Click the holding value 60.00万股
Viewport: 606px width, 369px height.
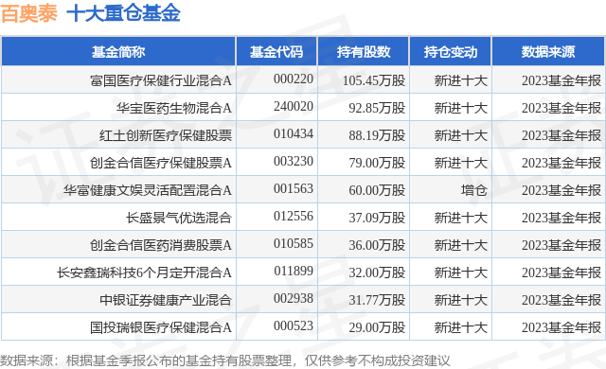coord(377,190)
